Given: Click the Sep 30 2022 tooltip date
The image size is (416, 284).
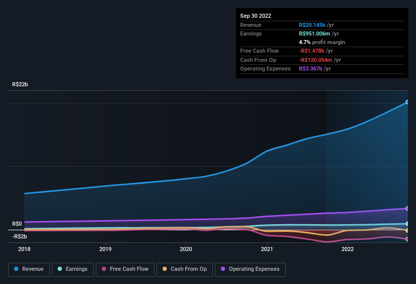Looking at the screenshot, I should point(256,16).
